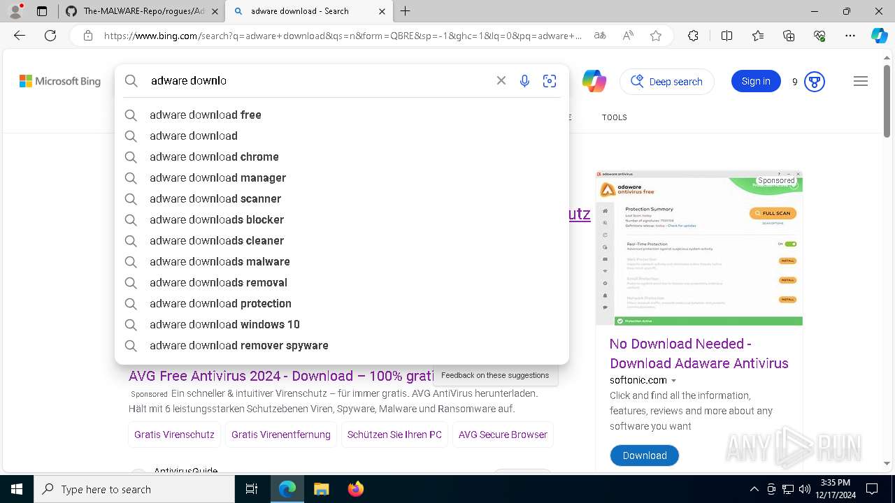Choose the plain 'adware download' suggestion
This screenshot has height=503, width=895.
tap(342, 136)
